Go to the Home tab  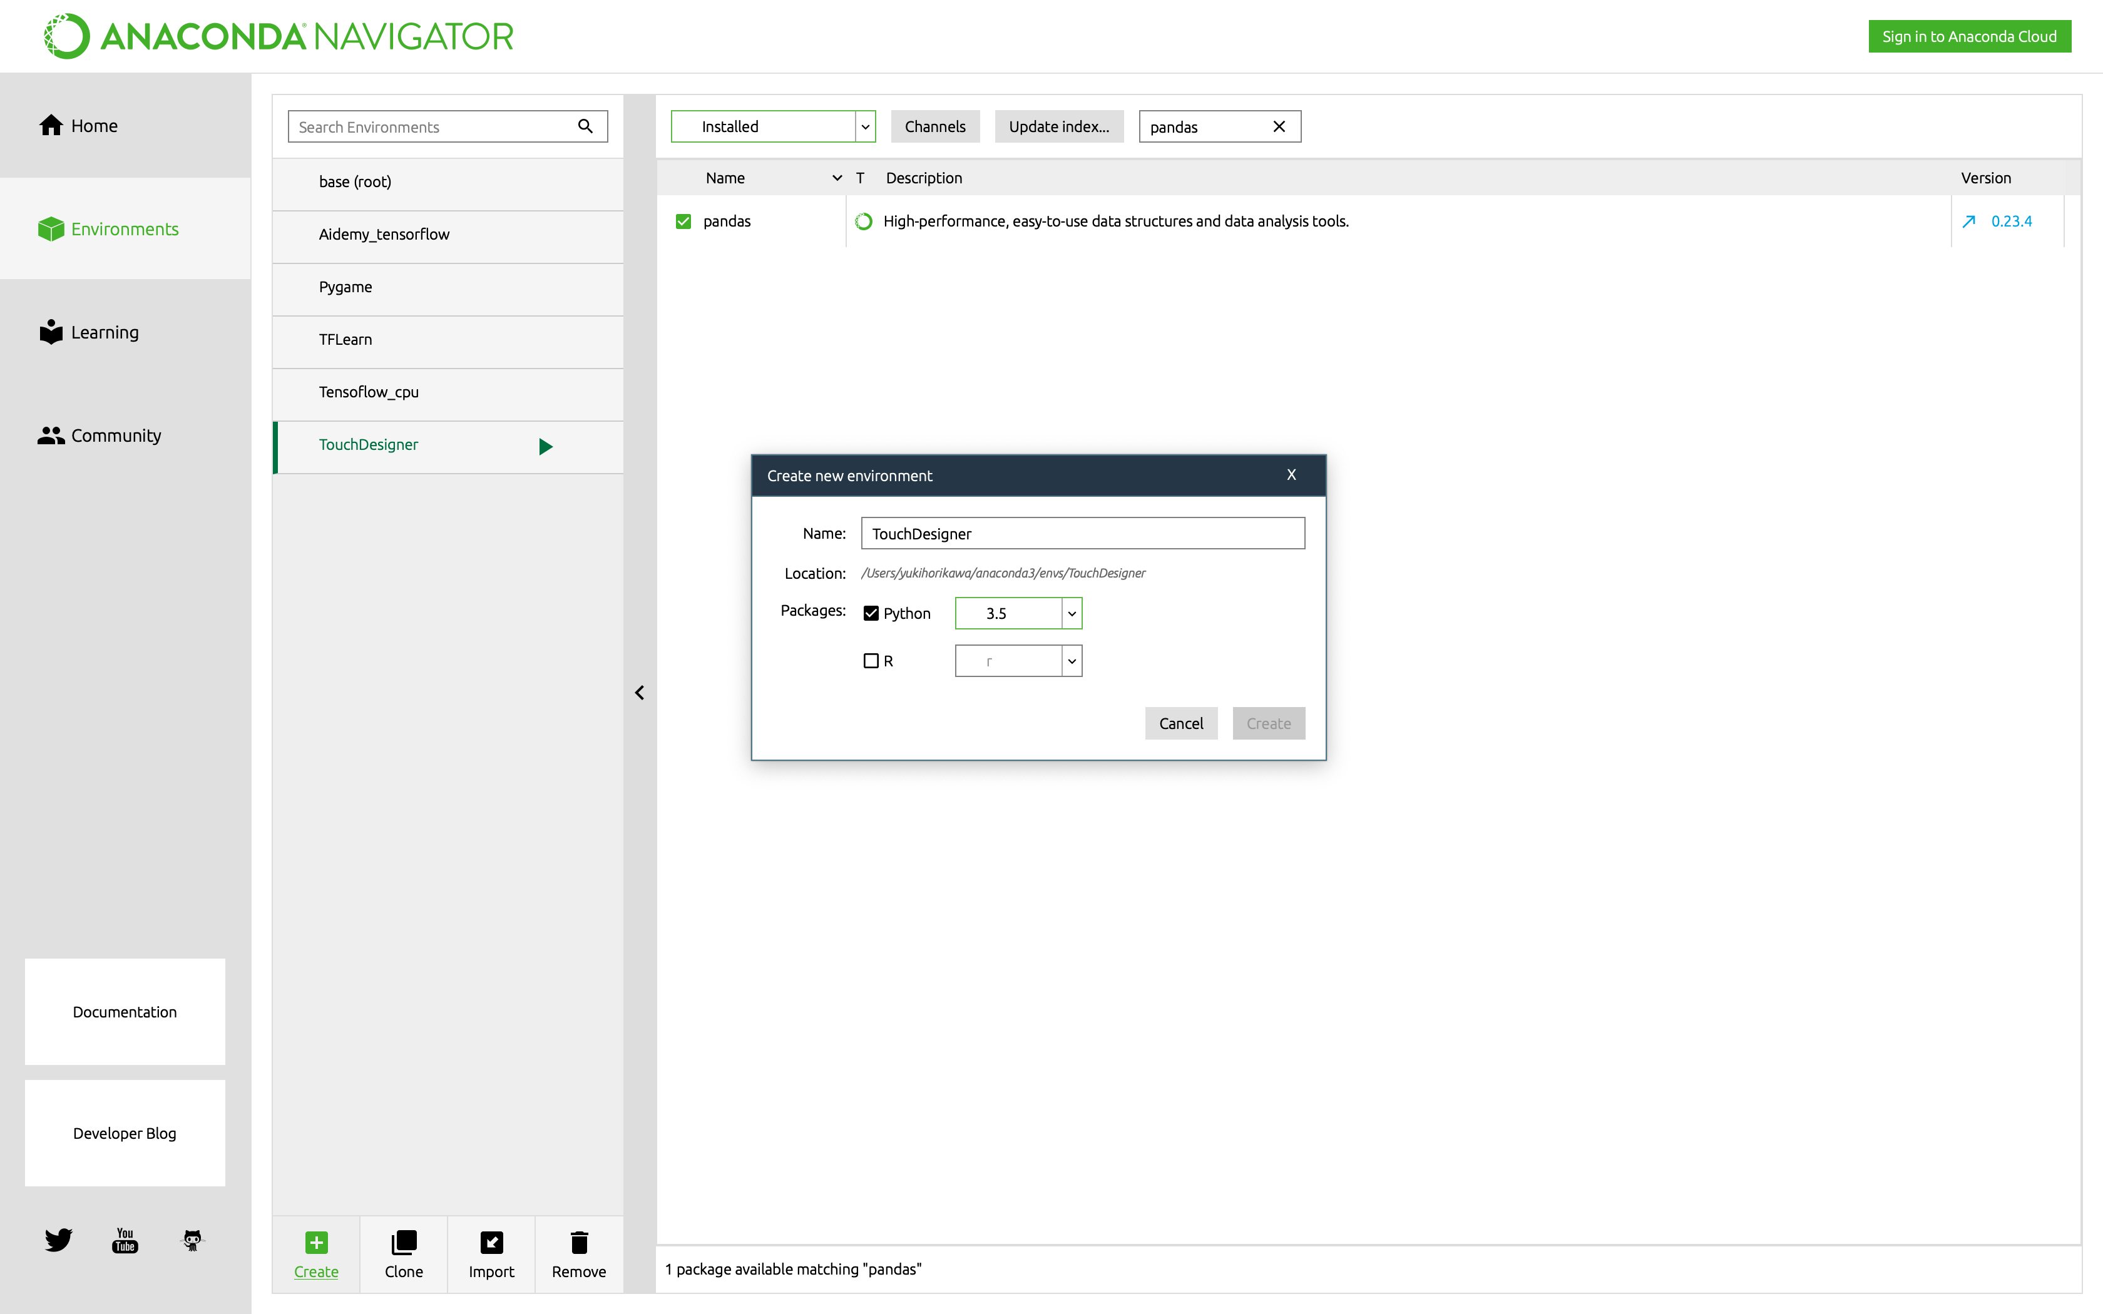click(x=93, y=126)
